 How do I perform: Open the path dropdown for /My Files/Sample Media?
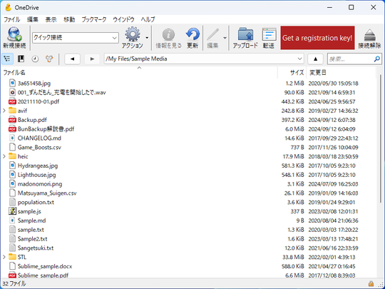(x=299, y=59)
